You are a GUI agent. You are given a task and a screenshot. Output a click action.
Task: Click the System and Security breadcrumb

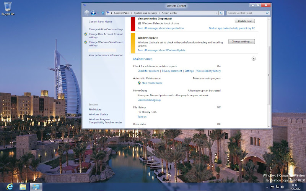click(x=145, y=13)
